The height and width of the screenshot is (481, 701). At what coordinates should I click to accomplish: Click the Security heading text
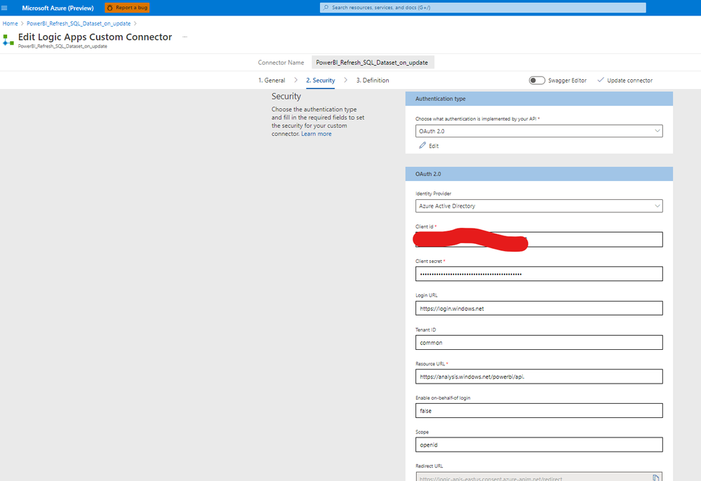[286, 97]
